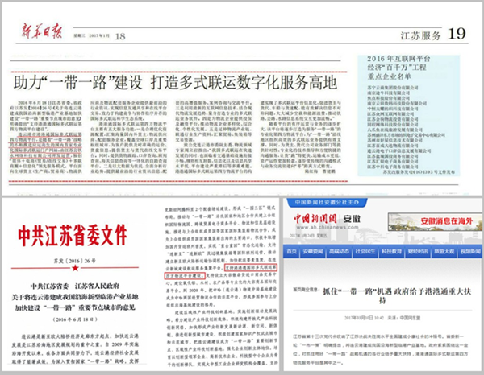This screenshot has height=375, width=484.
Task: Select the 社会民生 tab
Action: 365,251
